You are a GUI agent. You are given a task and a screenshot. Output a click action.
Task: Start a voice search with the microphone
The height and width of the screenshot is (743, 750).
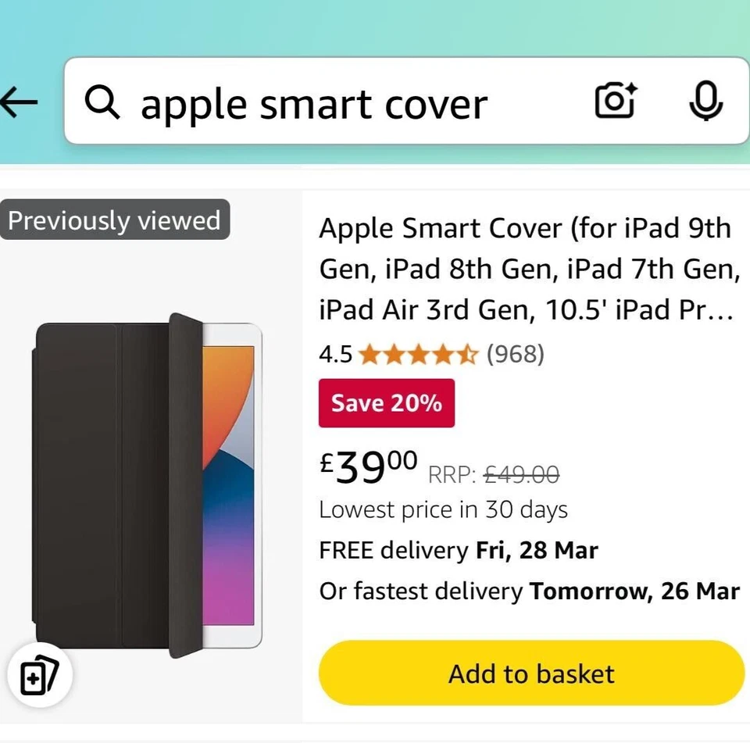705,102
